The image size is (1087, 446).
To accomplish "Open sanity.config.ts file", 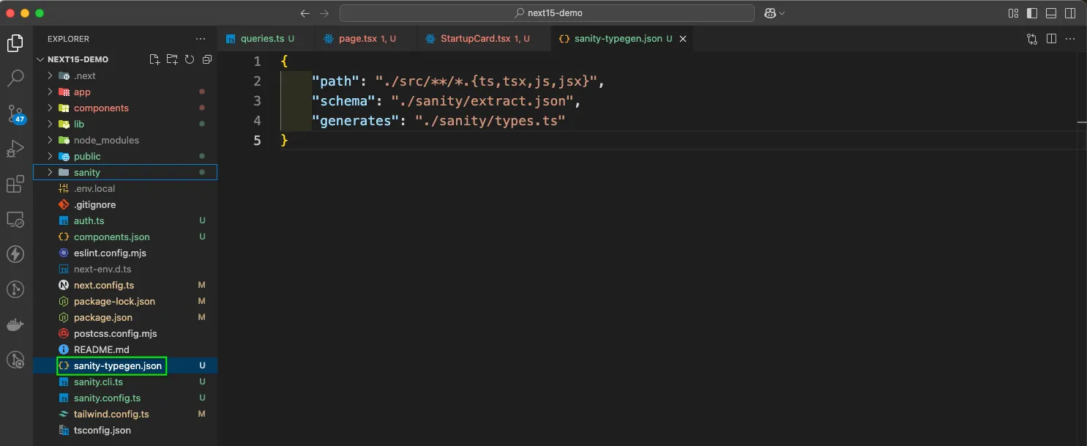I will pos(125,398).
